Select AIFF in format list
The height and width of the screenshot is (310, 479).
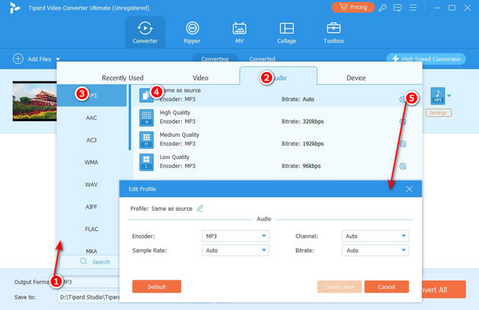91,207
